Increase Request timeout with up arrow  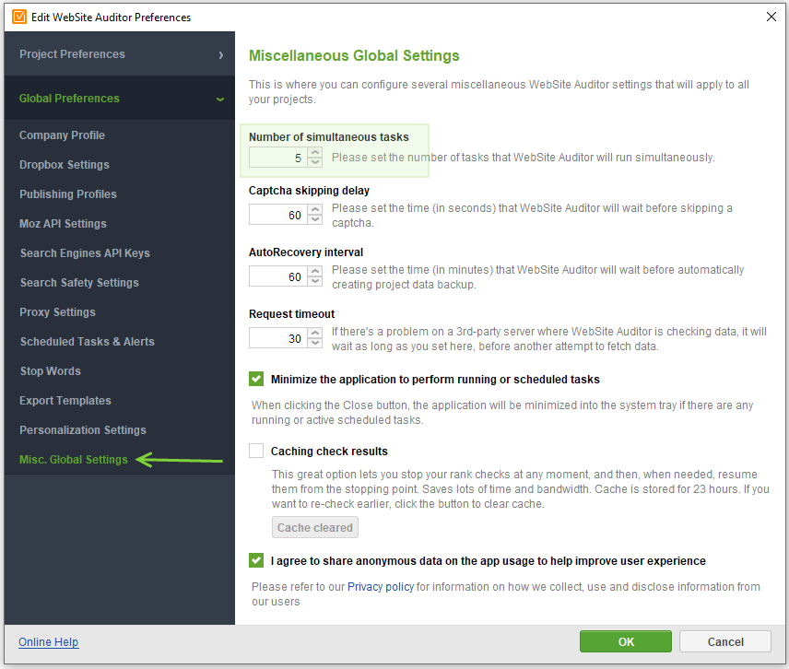pos(315,334)
